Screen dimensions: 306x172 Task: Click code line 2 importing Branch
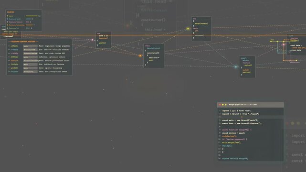tap(241, 114)
